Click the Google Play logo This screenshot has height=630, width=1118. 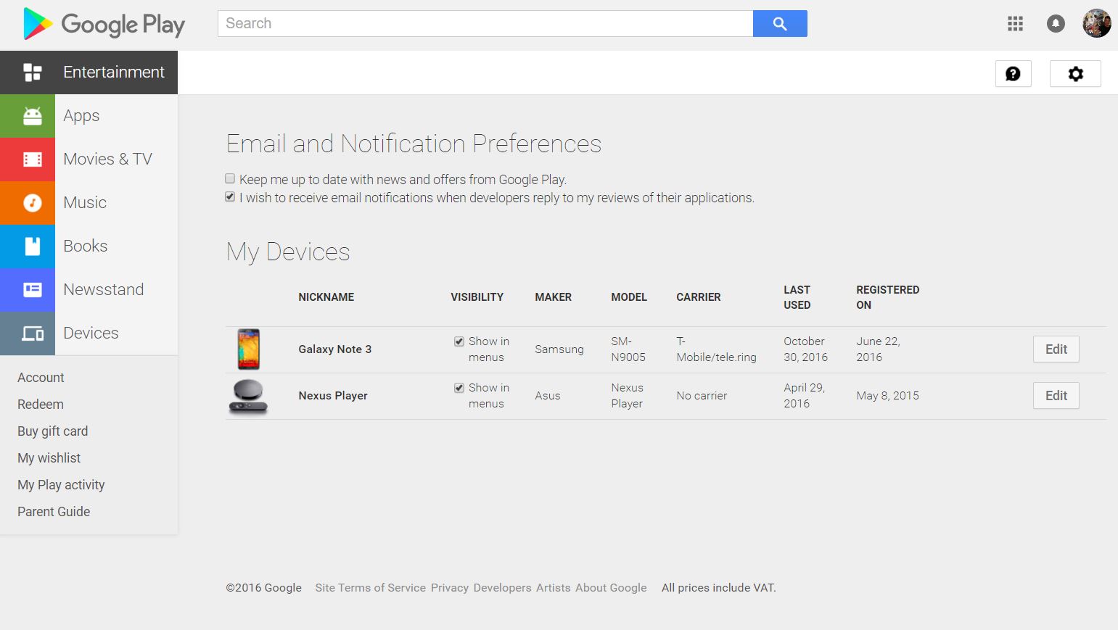[x=104, y=24]
